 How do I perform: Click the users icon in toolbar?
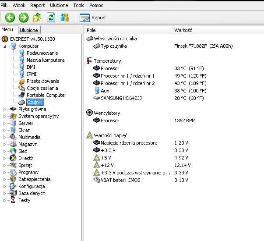tap(64, 18)
